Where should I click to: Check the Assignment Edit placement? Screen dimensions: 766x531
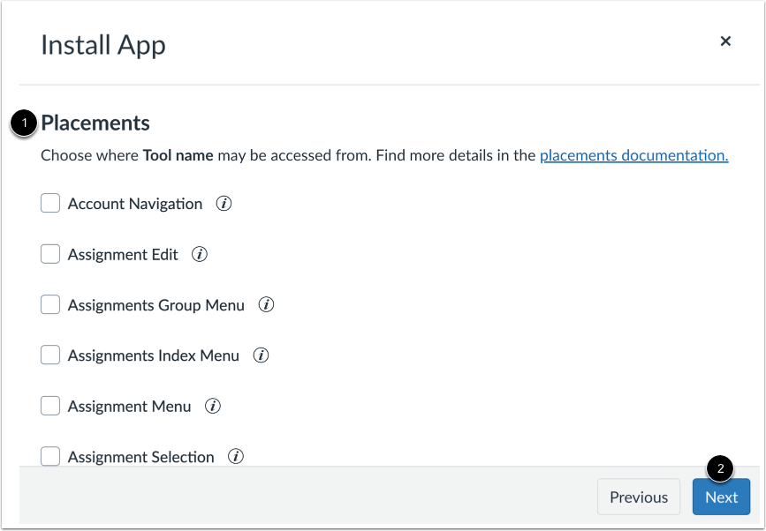click(x=50, y=255)
